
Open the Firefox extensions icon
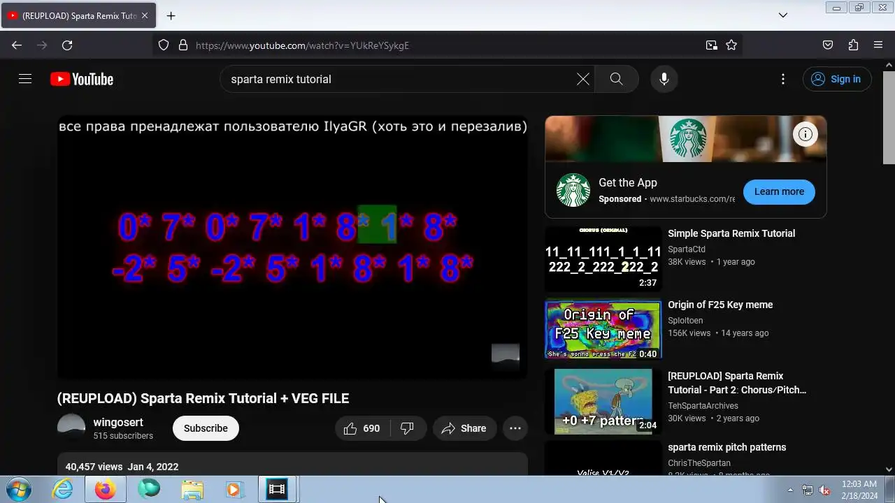853,45
